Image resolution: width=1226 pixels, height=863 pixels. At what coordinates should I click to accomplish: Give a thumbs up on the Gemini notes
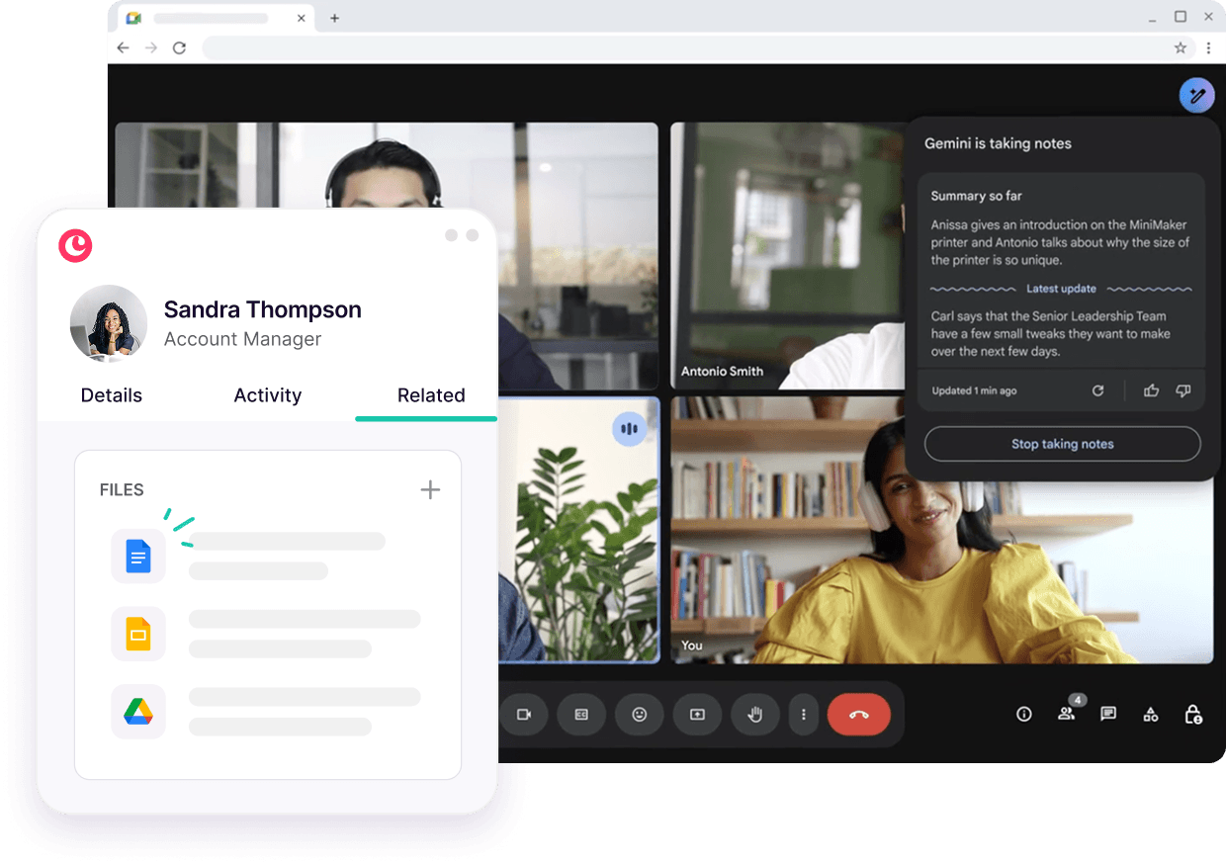1151,390
